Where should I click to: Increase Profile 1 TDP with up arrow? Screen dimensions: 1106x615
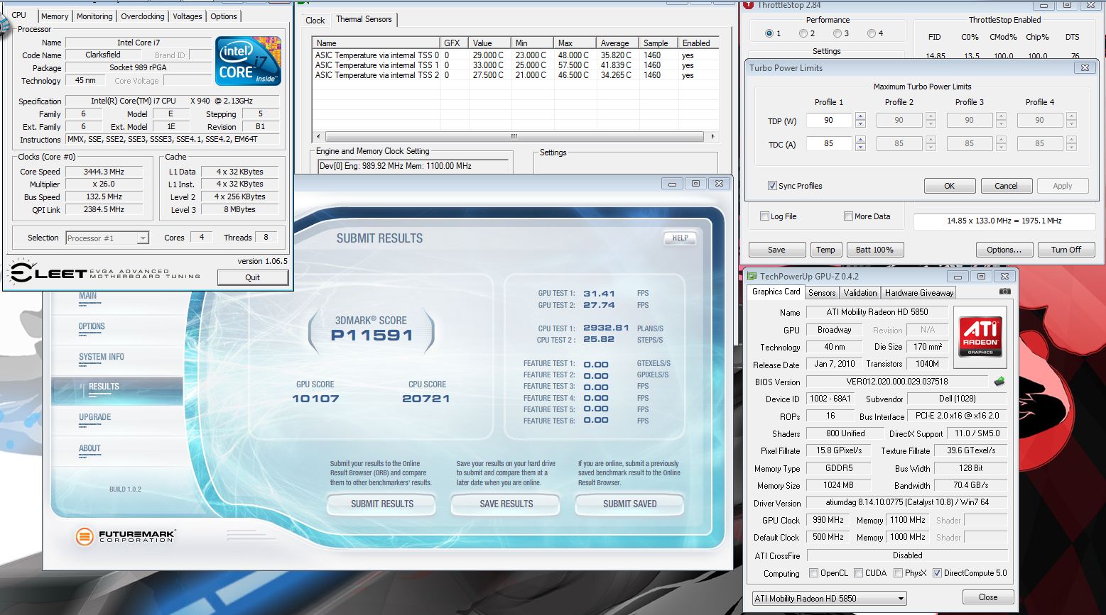[860, 116]
